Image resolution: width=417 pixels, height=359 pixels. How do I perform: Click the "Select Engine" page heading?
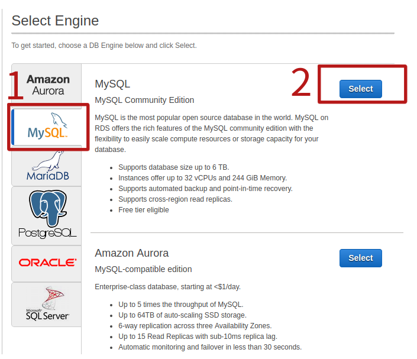[55, 21]
